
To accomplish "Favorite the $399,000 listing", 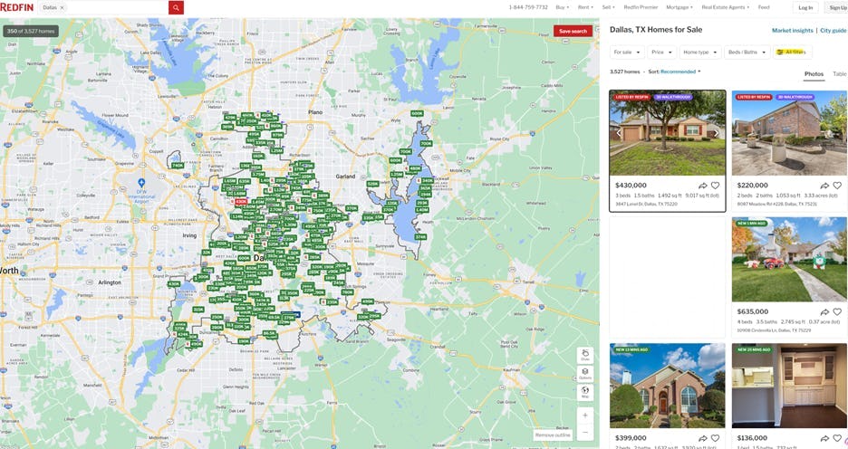I will click(715, 438).
